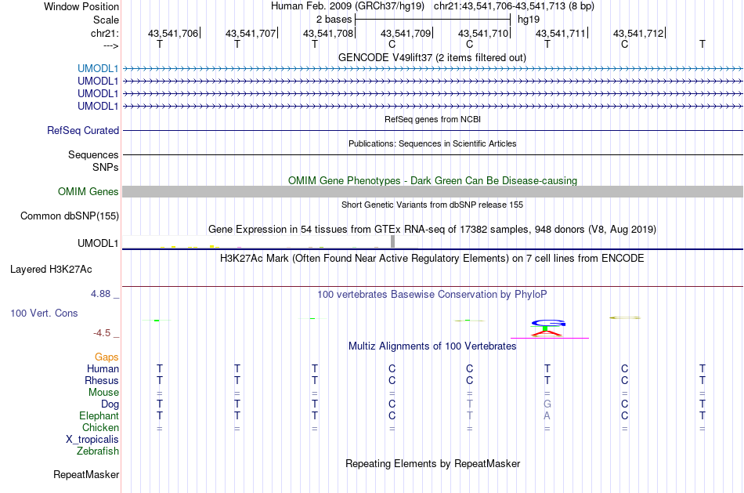Select the OMIM Genes track label
The height and width of the screenshot is (493, 744).
pyautogui.click(x=88, y=192)
